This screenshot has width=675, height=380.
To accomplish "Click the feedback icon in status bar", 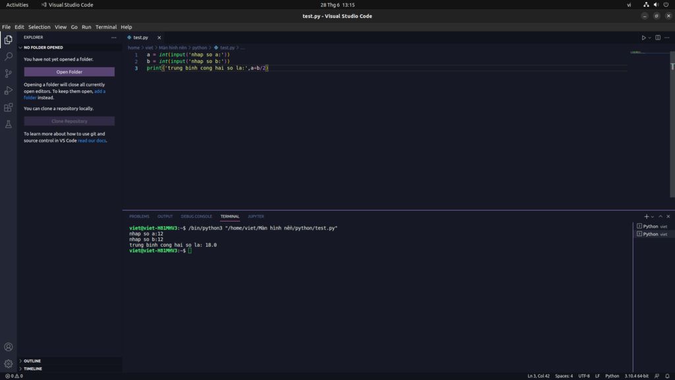I will [x=657, y=376].
